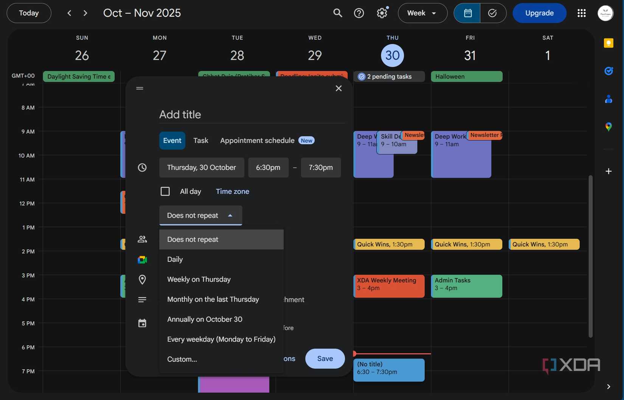Open Google Keep side panel icon
The image size is (624, 400).
tap(608, 43)
